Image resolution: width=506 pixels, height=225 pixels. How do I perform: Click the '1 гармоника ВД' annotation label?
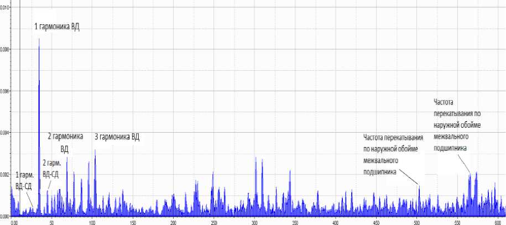[57, 27]
